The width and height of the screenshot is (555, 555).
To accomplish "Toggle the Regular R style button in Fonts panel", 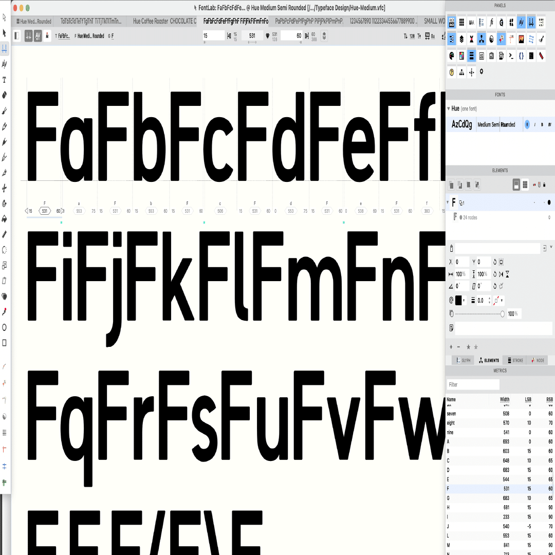I will [x=527, y=124].
